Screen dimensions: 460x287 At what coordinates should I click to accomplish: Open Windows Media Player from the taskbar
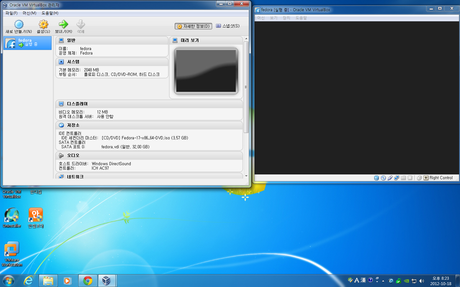coord(67,281)
